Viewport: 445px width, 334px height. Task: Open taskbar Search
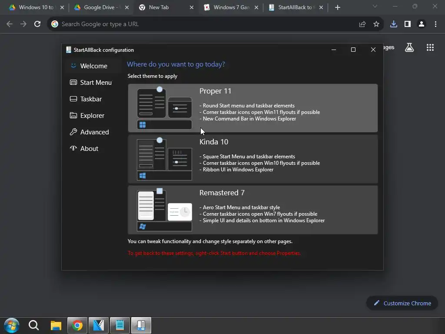33,325
